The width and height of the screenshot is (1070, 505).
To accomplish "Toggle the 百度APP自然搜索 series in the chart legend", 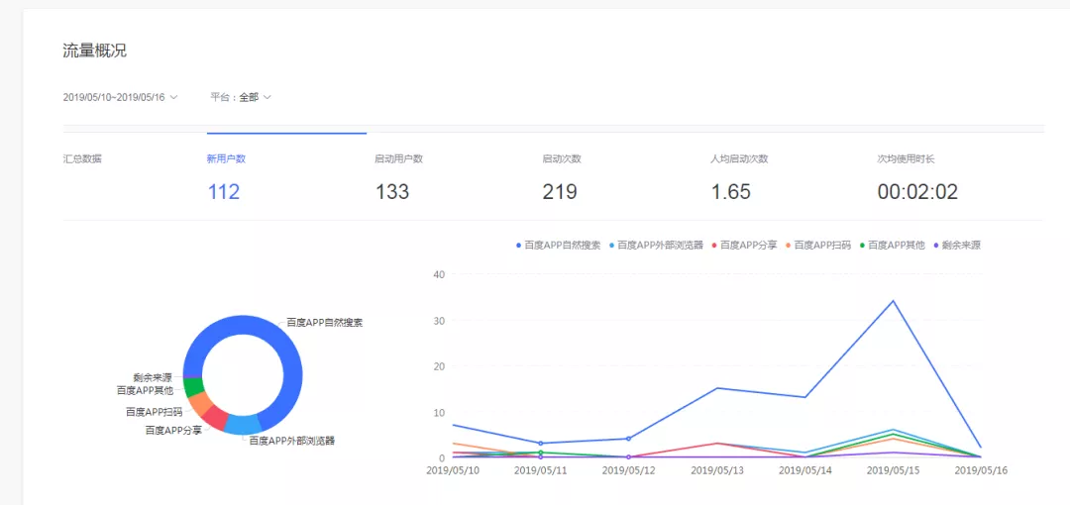I will click(558, 245).
